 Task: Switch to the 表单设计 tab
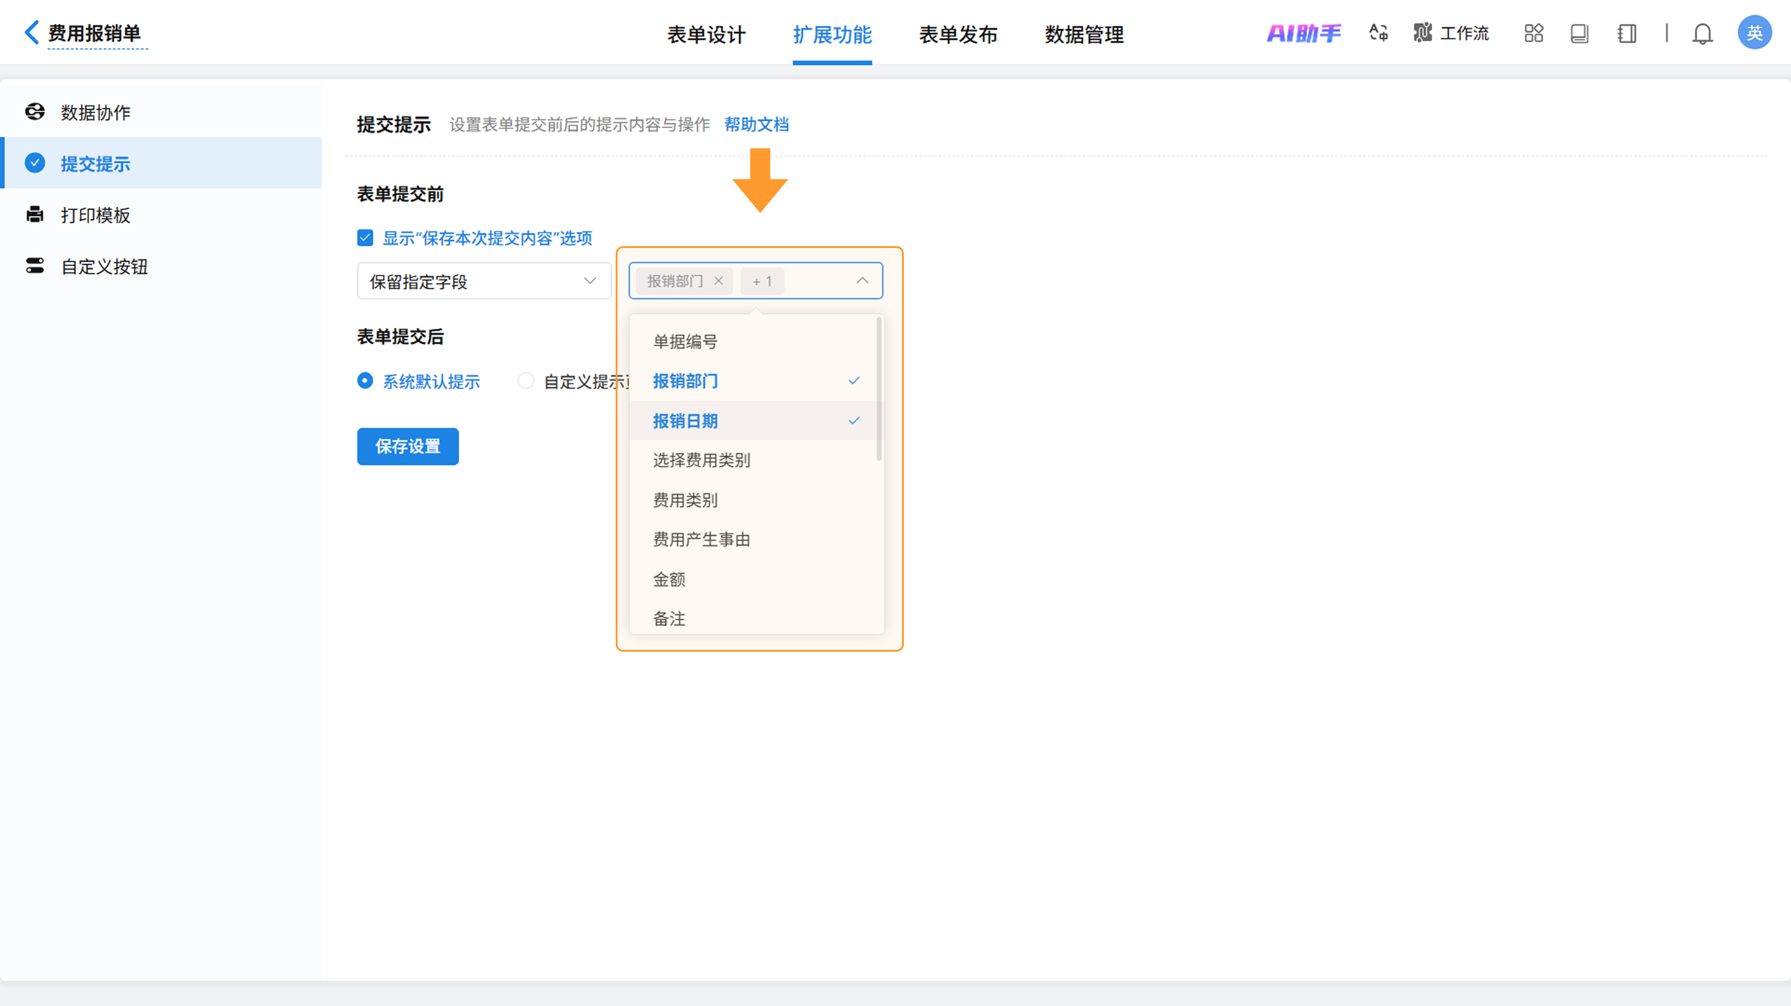(x=706, y=34)
